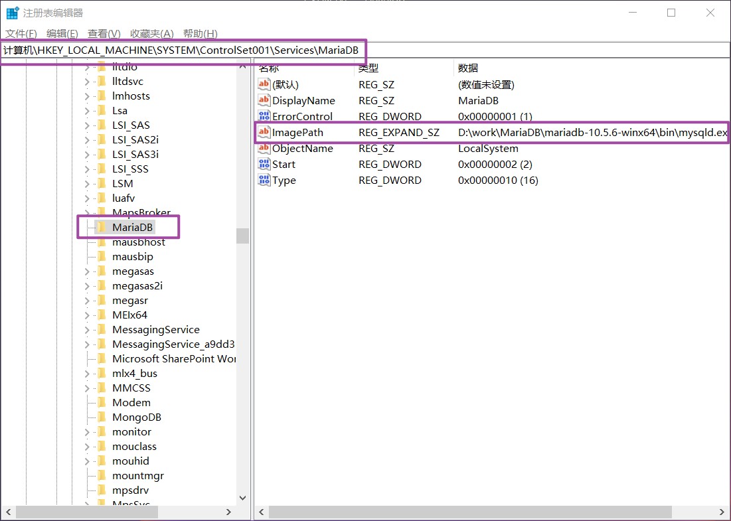
Task: Click the string icon beside ImagePath value
Action: pyautogui.click(x=264, y=133)
